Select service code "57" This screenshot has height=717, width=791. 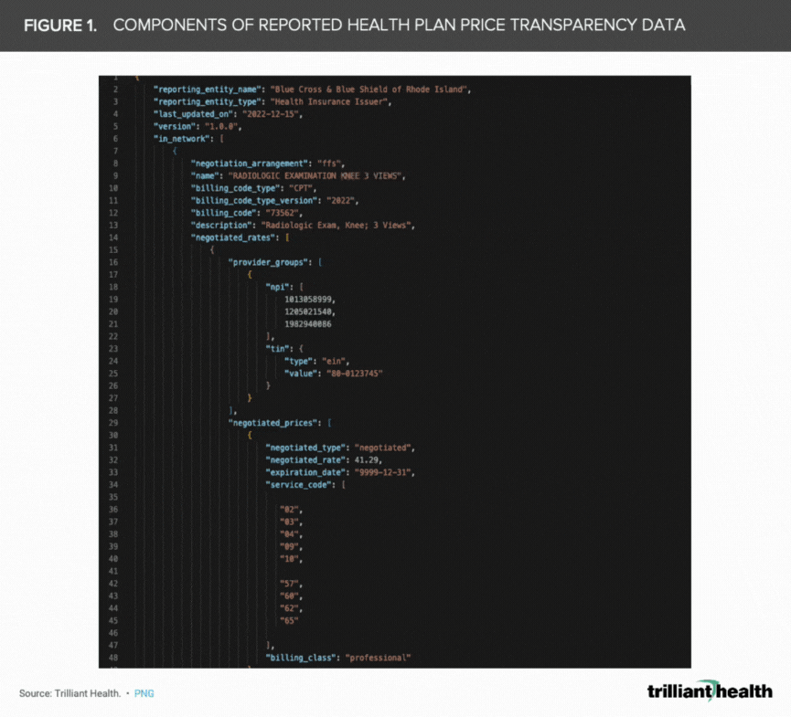point(289,584)
